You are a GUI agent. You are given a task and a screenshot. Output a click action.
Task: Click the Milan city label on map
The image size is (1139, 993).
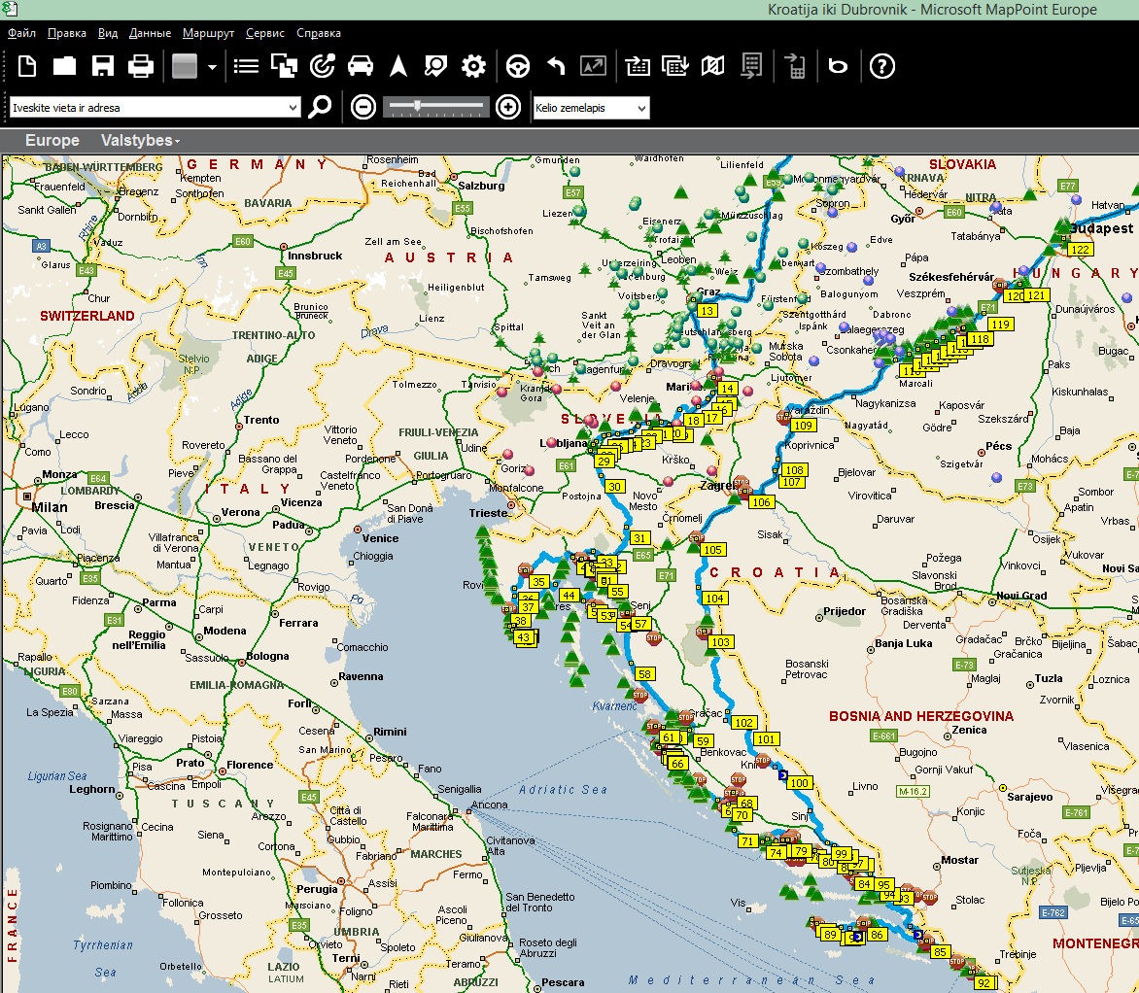[50, 507]
